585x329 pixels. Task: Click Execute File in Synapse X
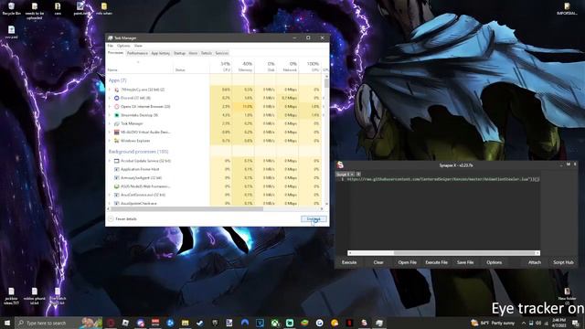(x=436, y=262)
